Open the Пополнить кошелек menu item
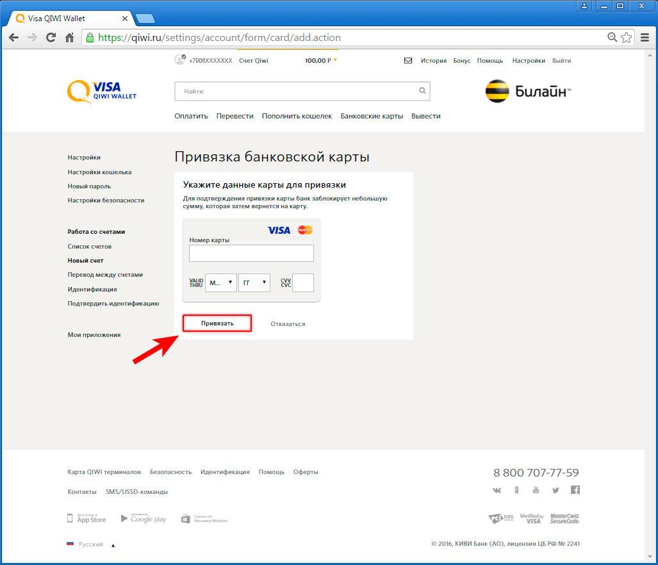658x565 pixels. pyautogui.click(x=297, y=116)
